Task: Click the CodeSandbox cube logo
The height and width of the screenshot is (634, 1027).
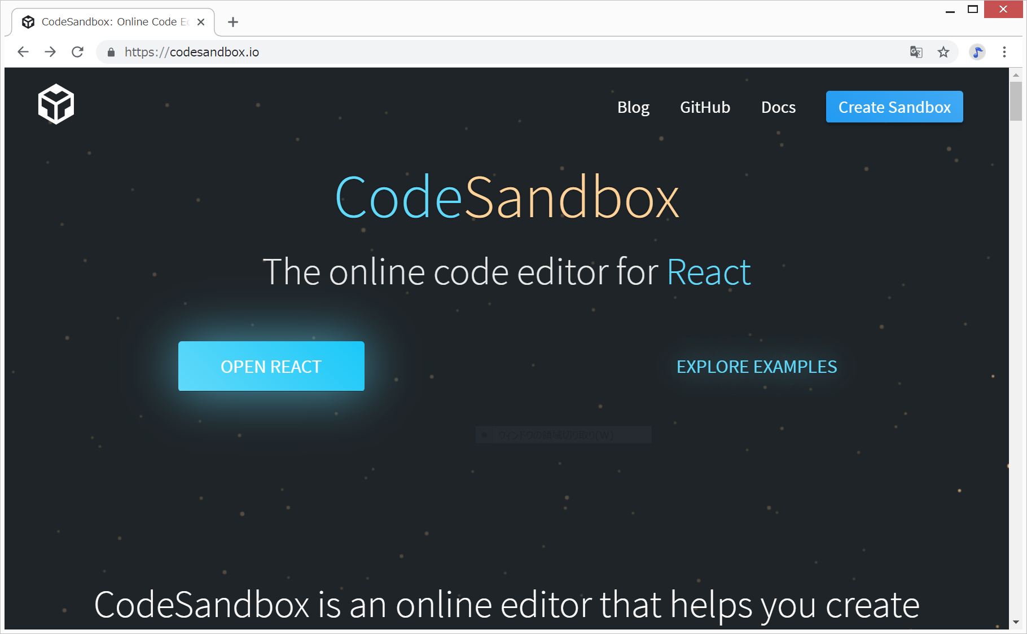Action: pyautogui.click(x=56, y=104)
